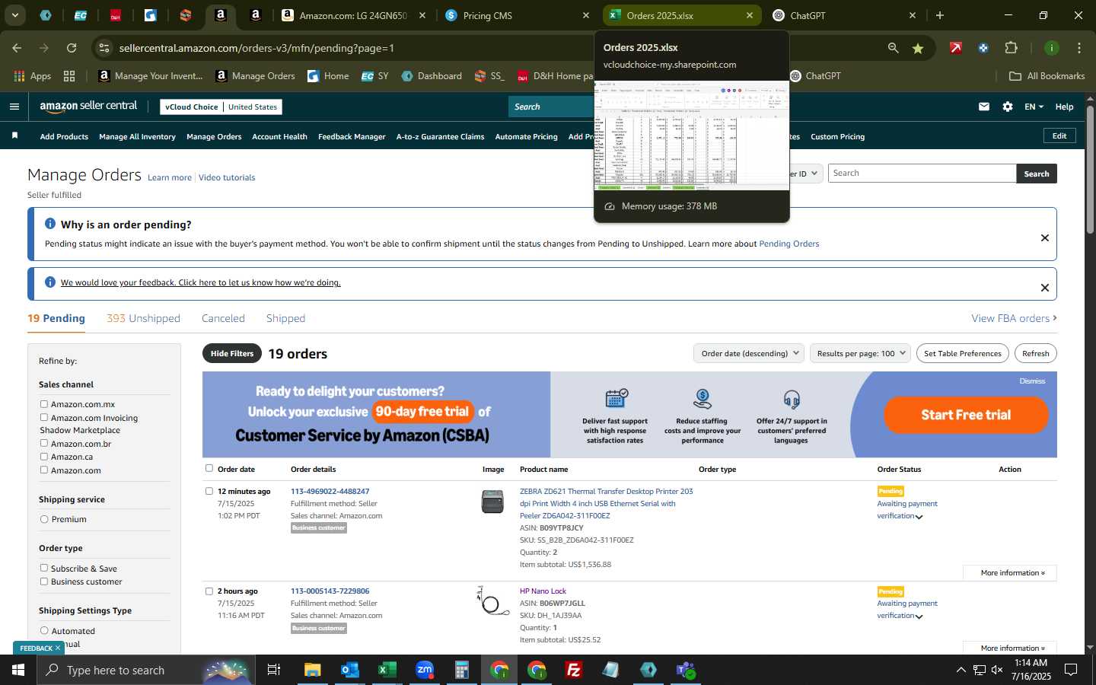Click the HP Nano Lock product image

pos(492,601)
